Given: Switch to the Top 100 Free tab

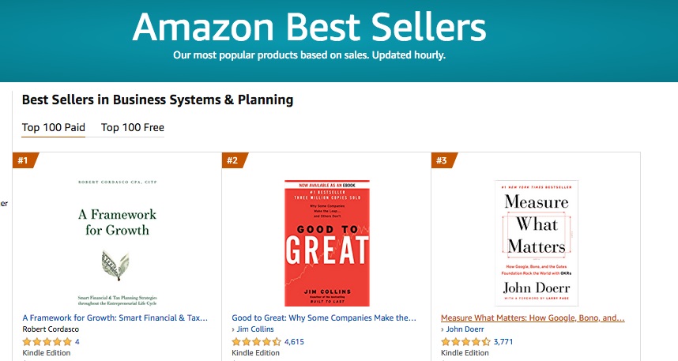Looking at the screenshot, I should coord(132,127).
